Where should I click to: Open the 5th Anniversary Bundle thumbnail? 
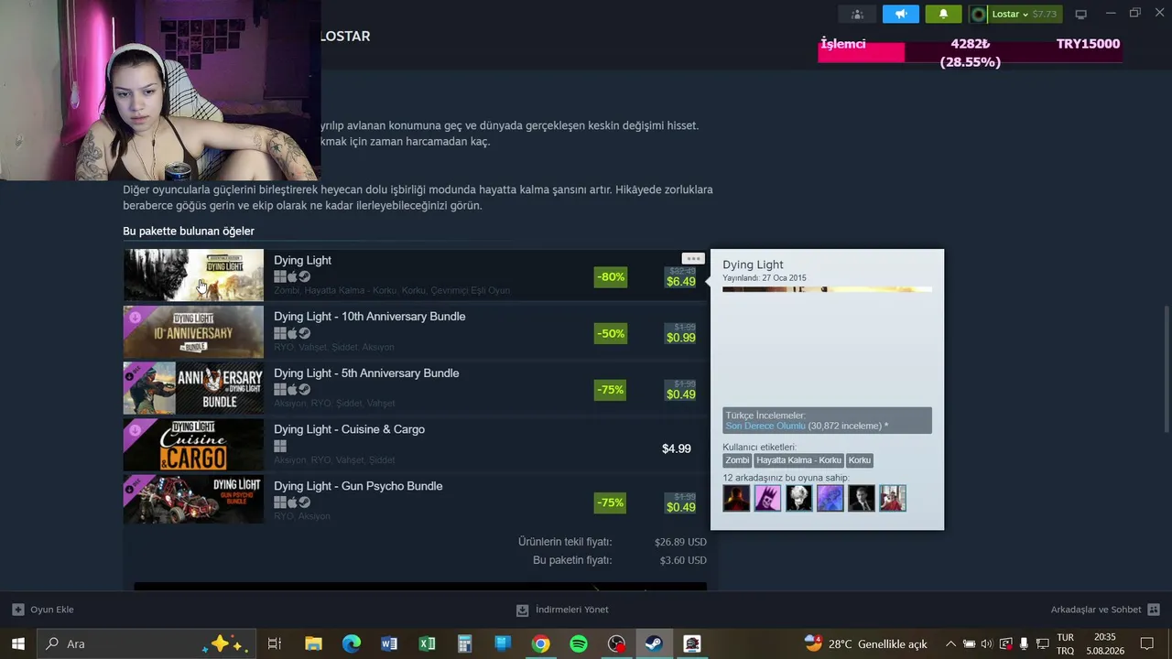click(x=193, y=388)
